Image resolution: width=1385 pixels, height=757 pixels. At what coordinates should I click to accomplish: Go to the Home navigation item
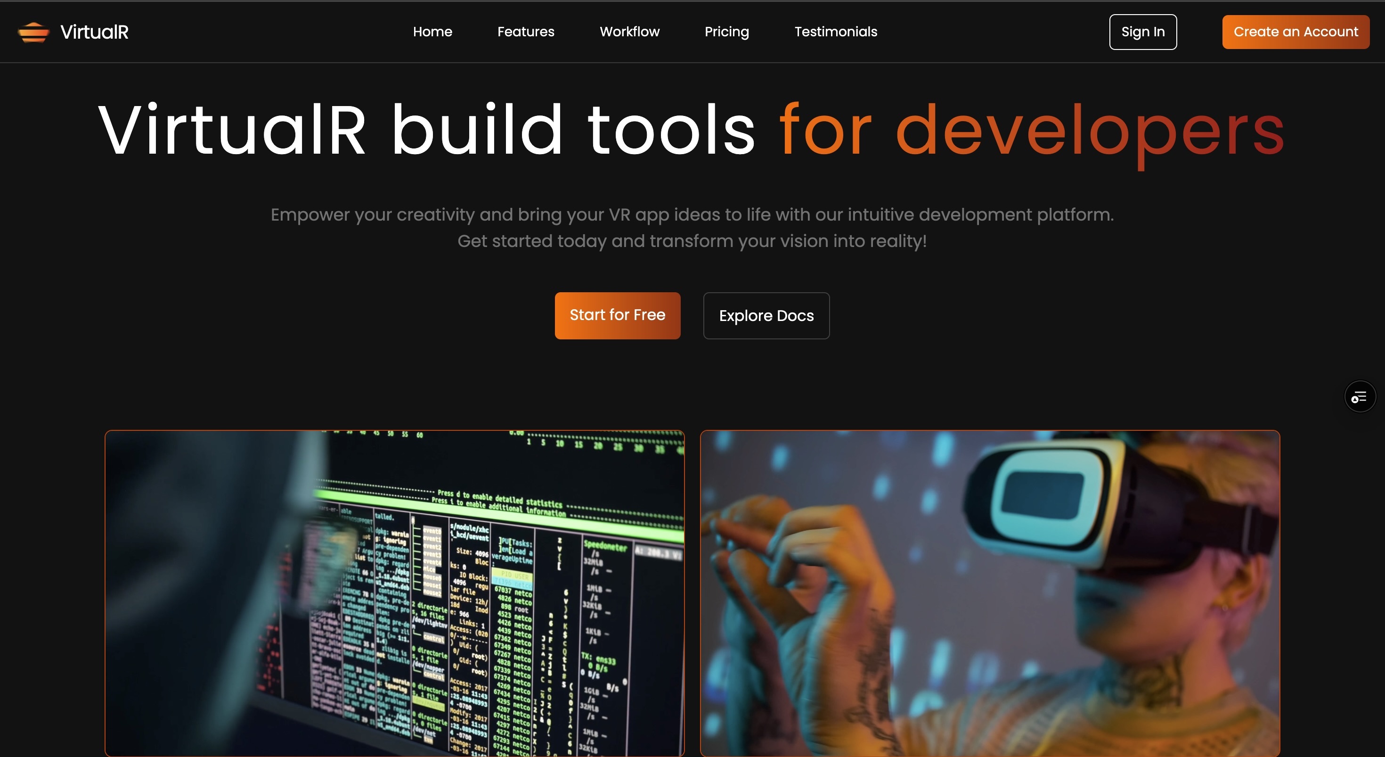coord(432,32)
